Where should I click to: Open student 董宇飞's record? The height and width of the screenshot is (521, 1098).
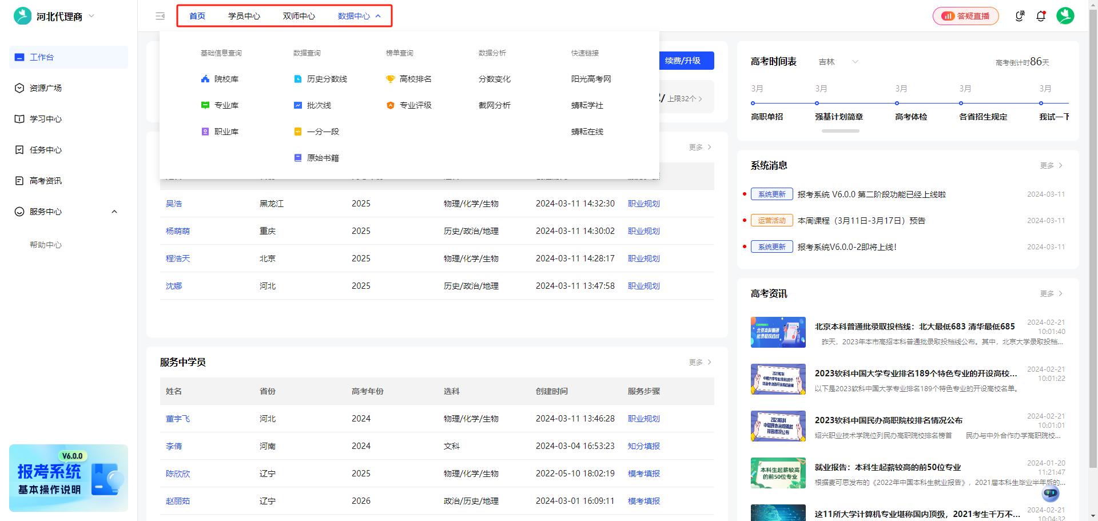pyautogui.click(x=178, y=419)
